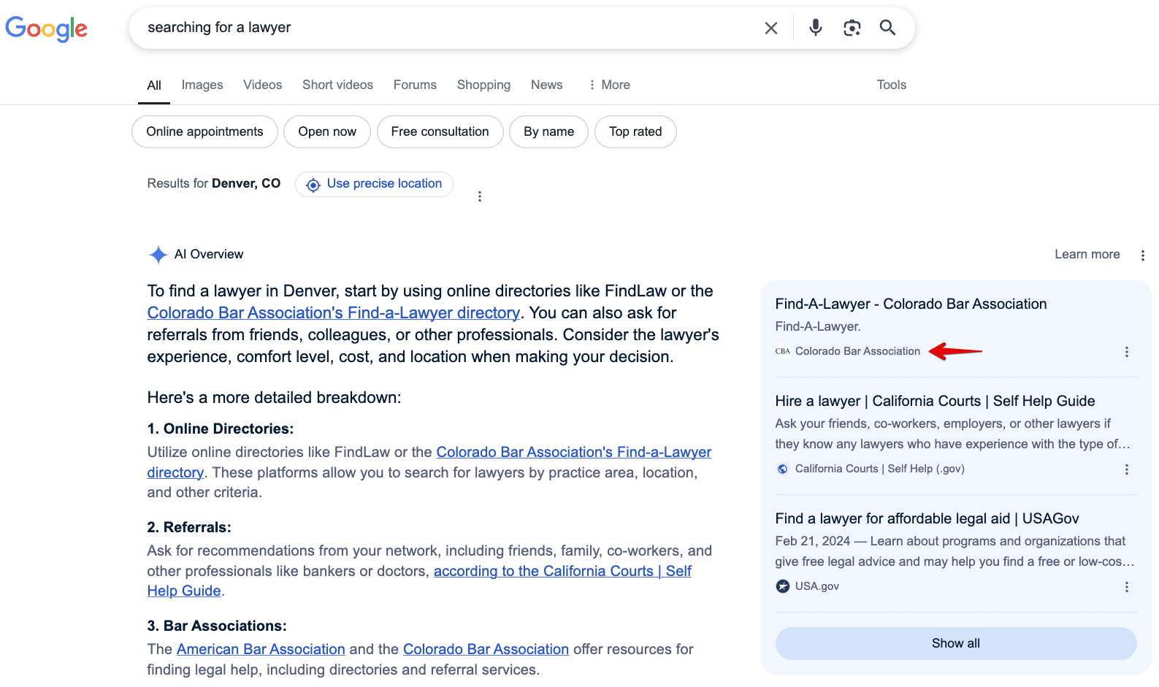Switch to the Shopping tab
The width and height of the screenshot is (1159, 687).
(483, 85)
